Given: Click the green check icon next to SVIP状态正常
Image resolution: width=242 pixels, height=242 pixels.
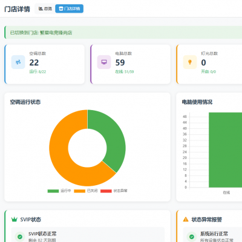Looking at the screenshot, I should (20, 237).
